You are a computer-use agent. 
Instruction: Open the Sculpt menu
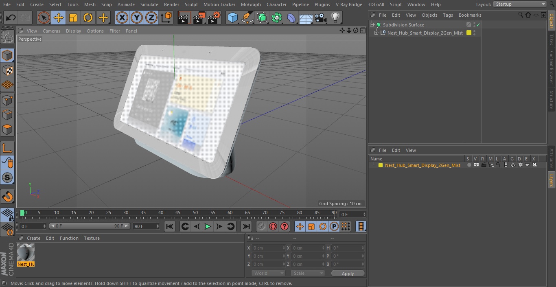click(191, 4)
